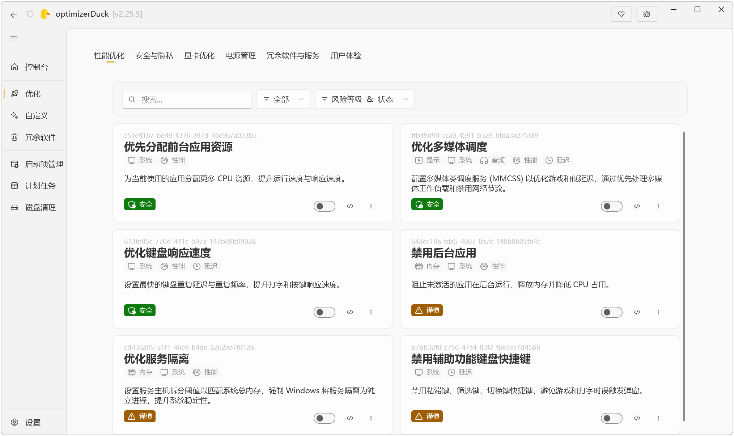The image size is (734, 436).
Task: Toggle 禁用辅助功能键盘快捷键 switch
Action: pyautogui.click(x=611, y=418)
